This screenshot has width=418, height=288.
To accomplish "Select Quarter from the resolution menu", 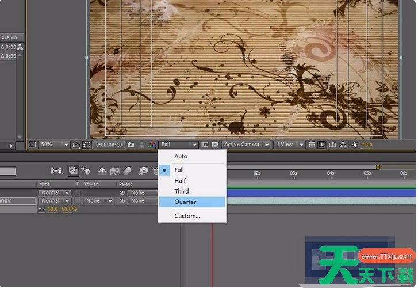I will 185,202.
